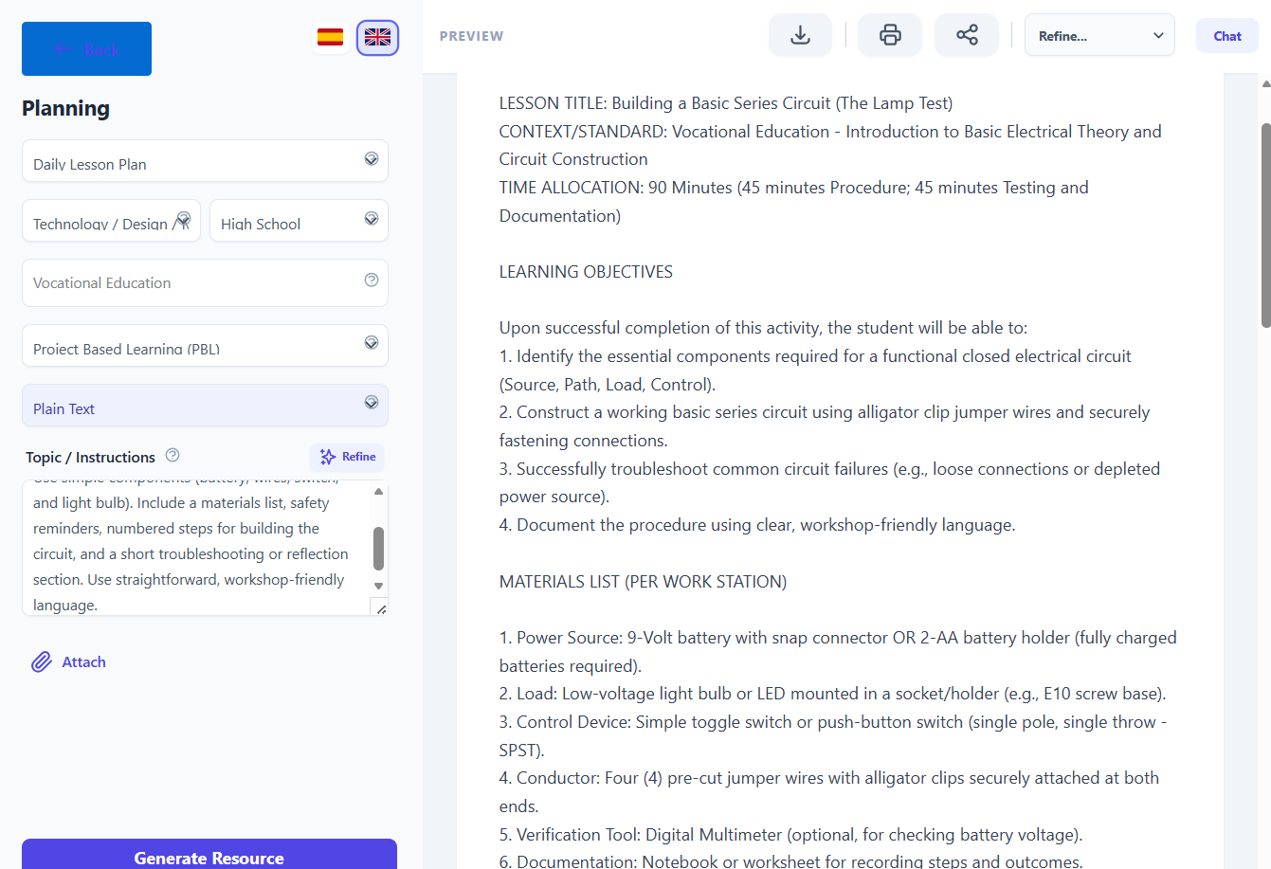Switch language to Spanish flag
The width and height of the screenshot is (1271, 869).
330,37
